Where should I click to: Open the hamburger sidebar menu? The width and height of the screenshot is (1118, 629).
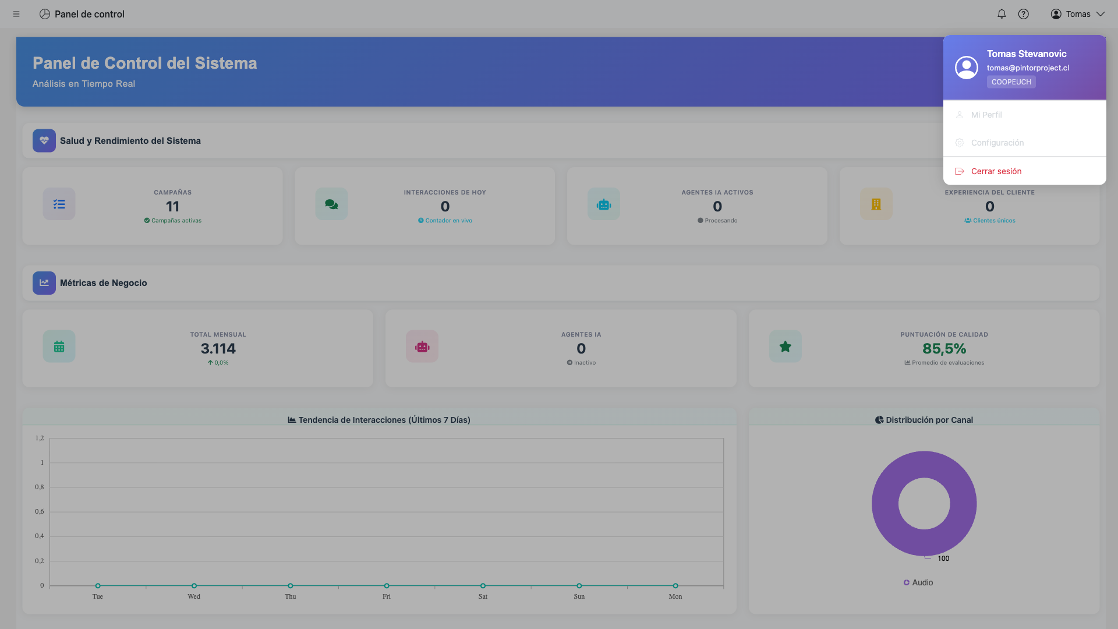point(16,14)
